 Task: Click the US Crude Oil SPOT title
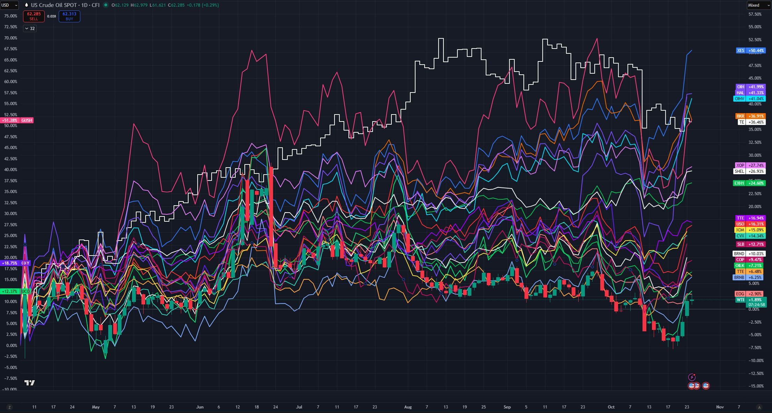click(x=53, y=5)
